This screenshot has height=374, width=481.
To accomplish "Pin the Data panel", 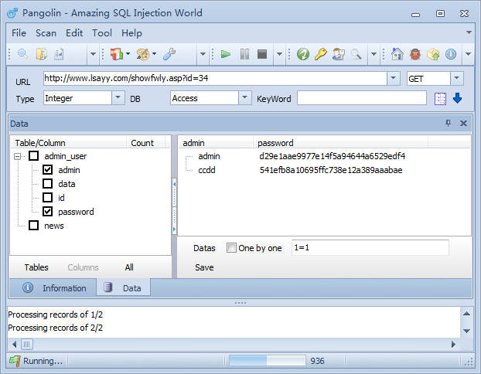I will point(448,123).
